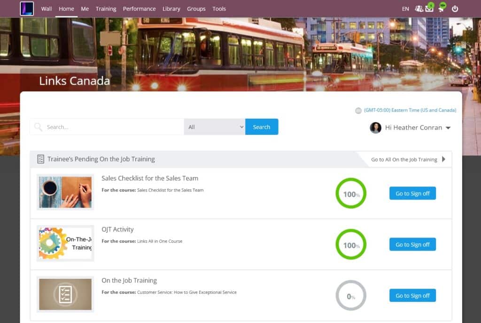The image size is (481, 323).
Task: Open the users group icon in header
Action: (x=419, y=8)
